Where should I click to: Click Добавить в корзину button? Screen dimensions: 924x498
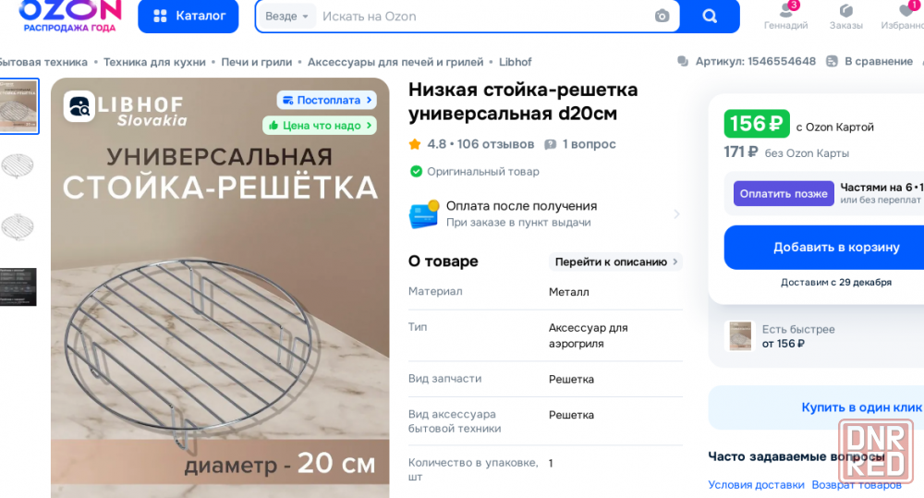[825, 248]
